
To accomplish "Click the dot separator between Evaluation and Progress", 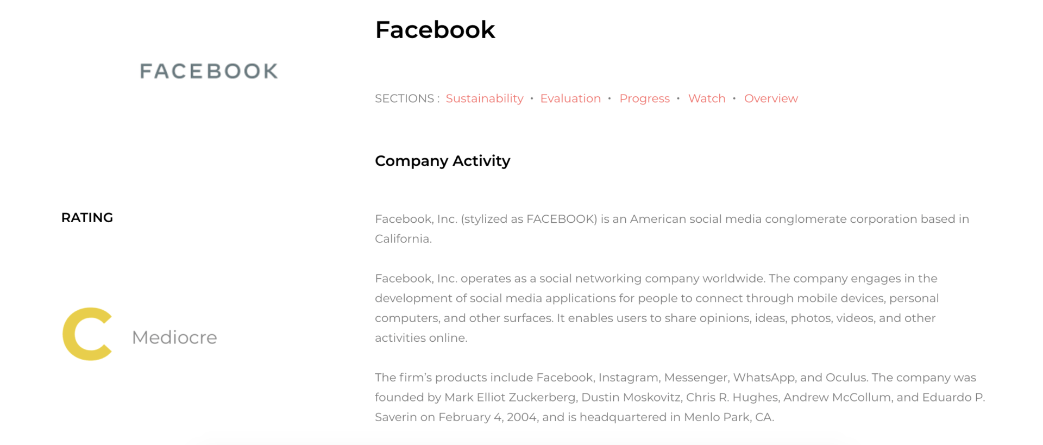I will point(610,98).
